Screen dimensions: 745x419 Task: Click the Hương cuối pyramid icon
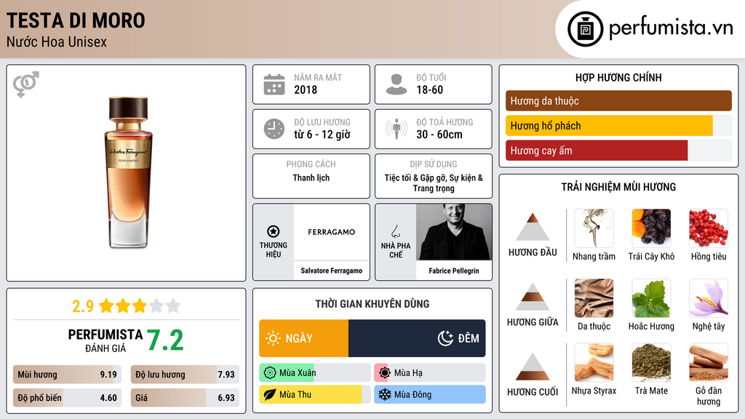(x=533, y=367)
